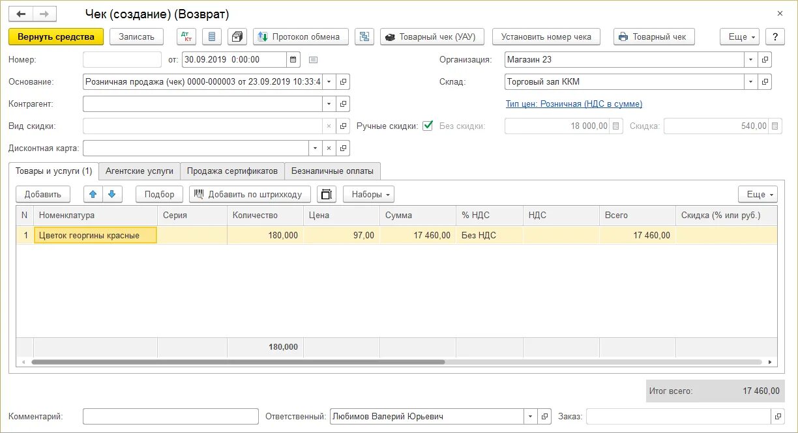Focus the Номер input field
Screen dimensions: 798x433
(x=122, y=59)
